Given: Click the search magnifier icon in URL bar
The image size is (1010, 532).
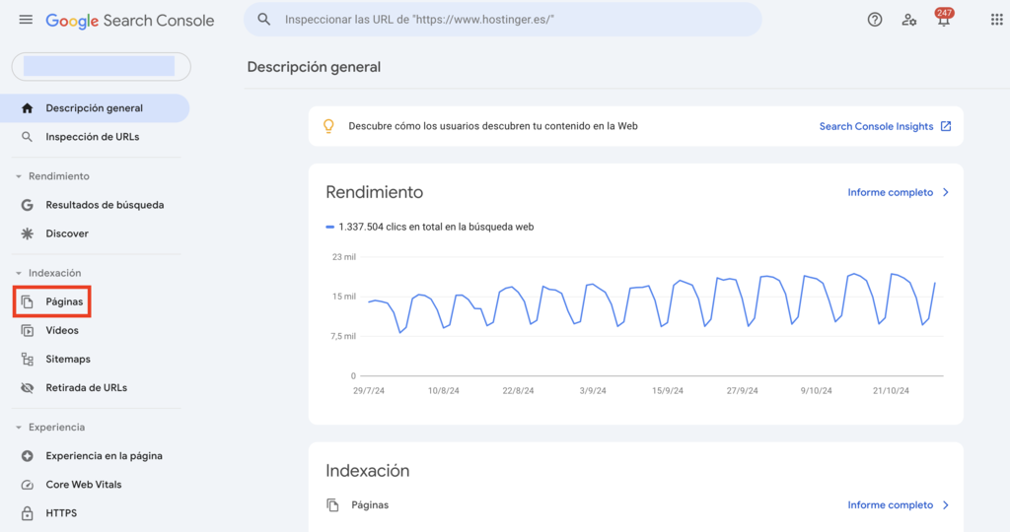Looking at the screenshot, I should [264, 19].
